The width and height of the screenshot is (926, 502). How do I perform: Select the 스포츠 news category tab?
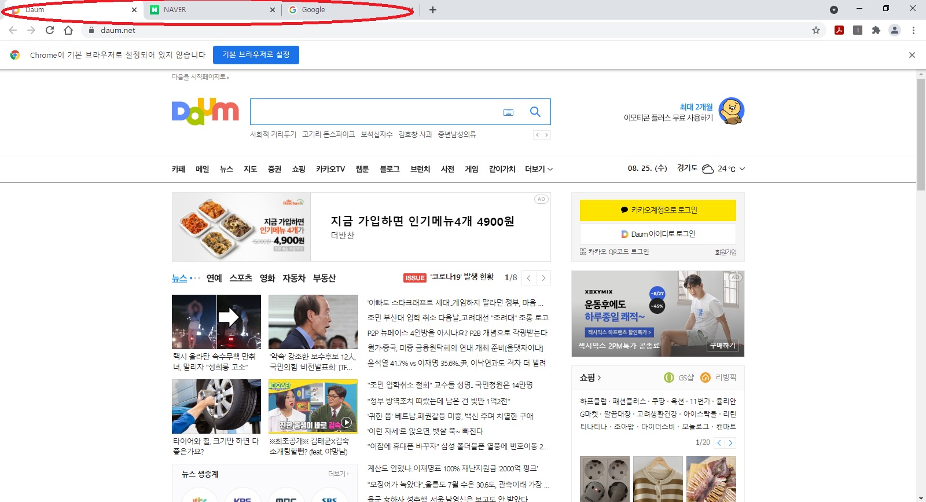tap(241, 278)
